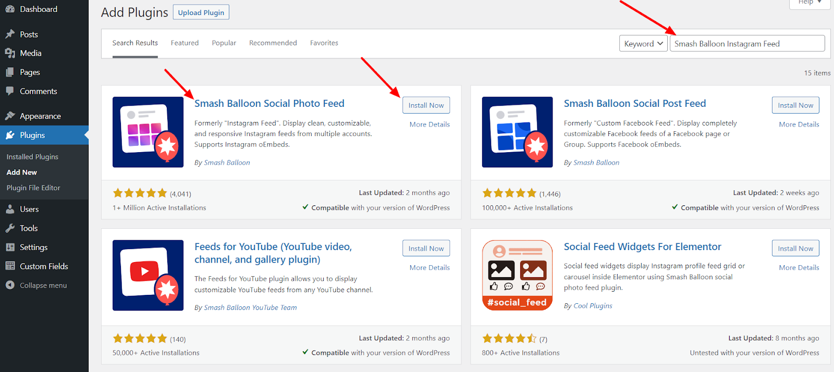Switch to the Popular tab

point(224,43)
